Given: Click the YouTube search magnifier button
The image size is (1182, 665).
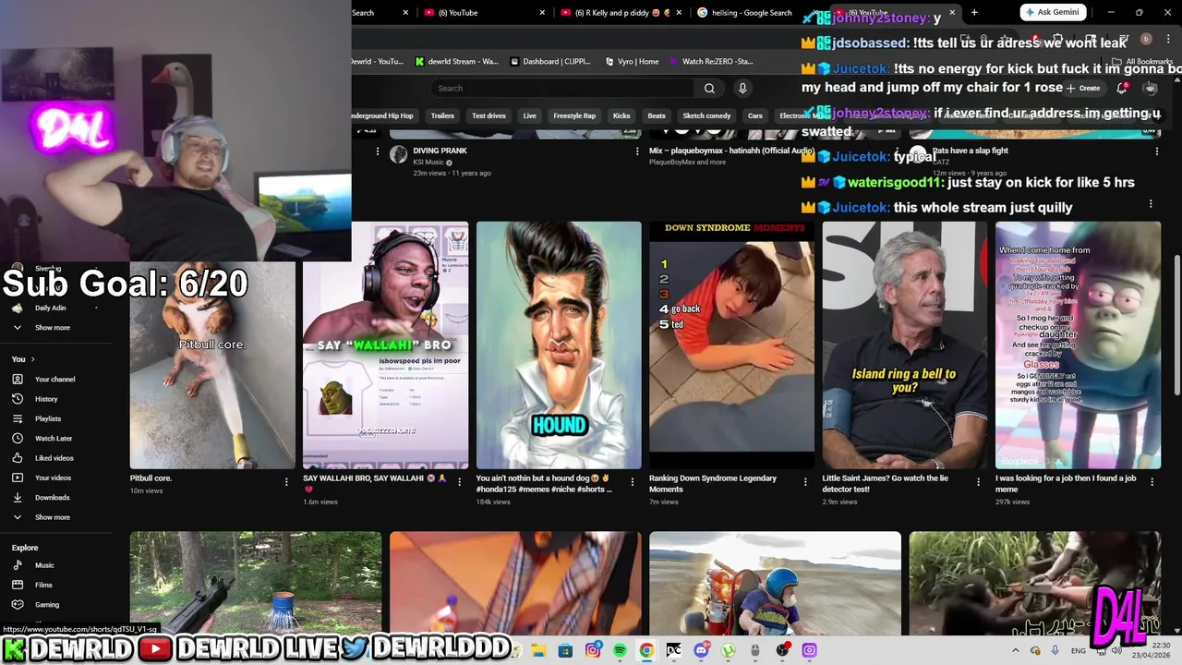Looking at the screenshot, I should (709, 89).
